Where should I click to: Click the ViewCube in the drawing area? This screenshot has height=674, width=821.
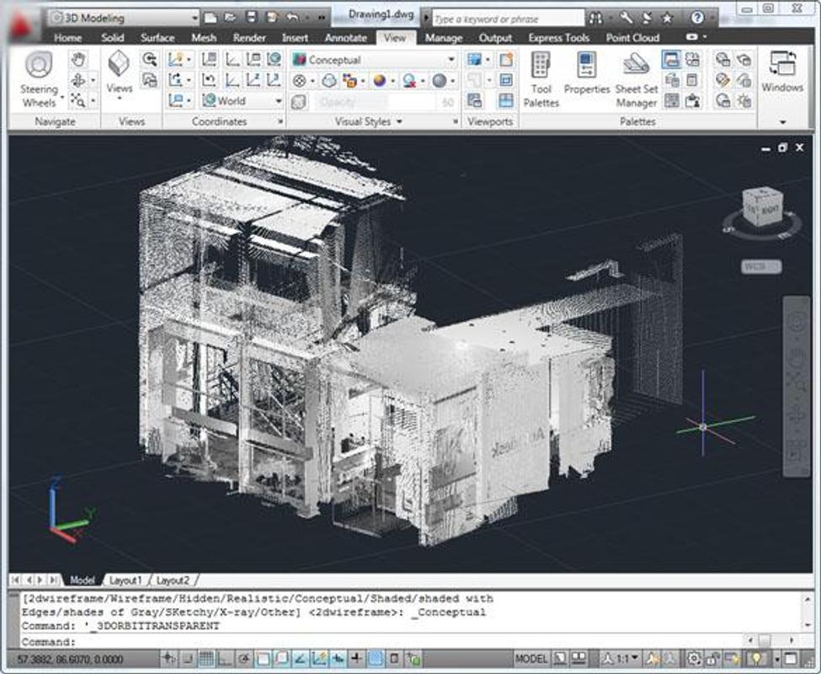pos(762,208)
